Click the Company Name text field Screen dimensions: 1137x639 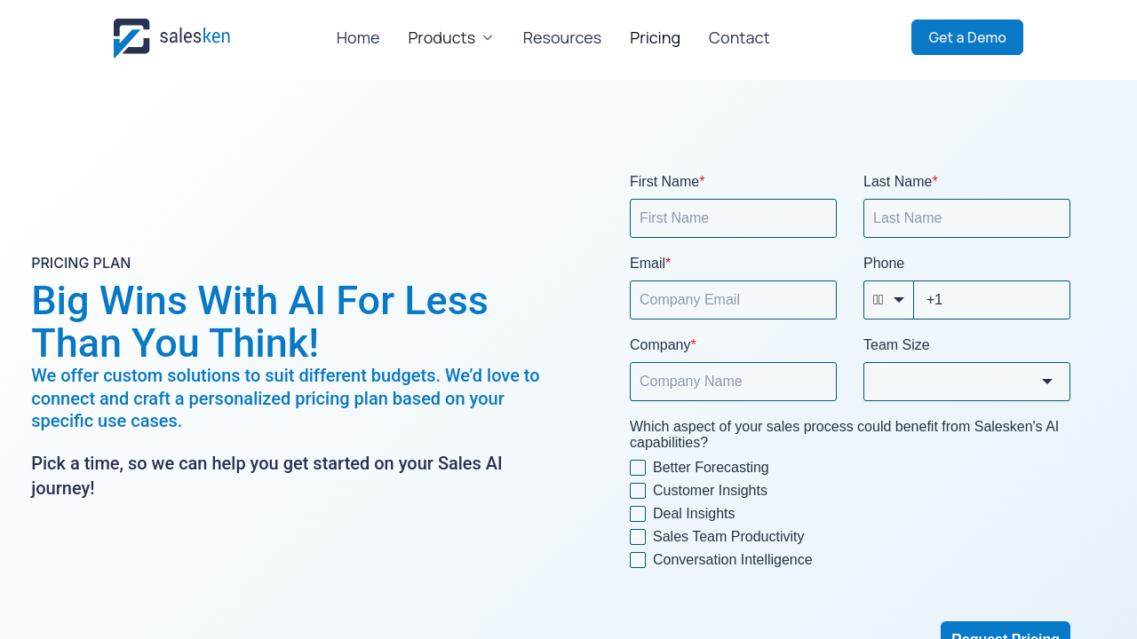[733, 382]
